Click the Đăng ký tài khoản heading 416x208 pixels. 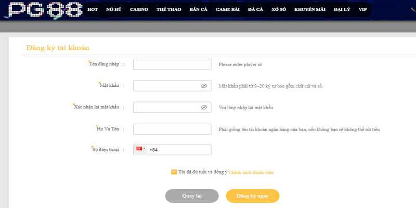[58, 48]
